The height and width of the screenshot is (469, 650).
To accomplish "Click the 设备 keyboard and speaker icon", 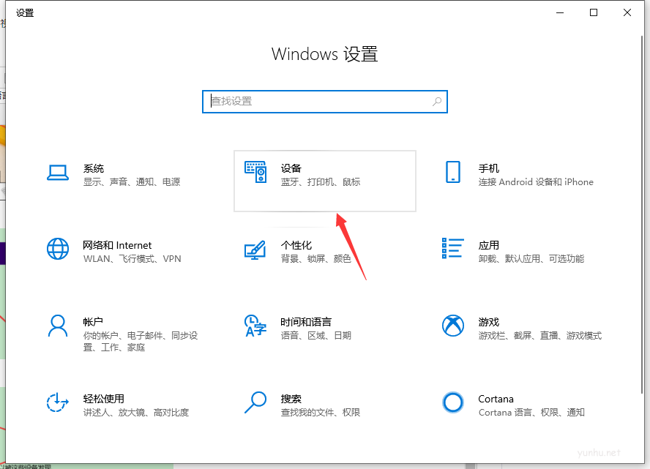I will (255, 172).
